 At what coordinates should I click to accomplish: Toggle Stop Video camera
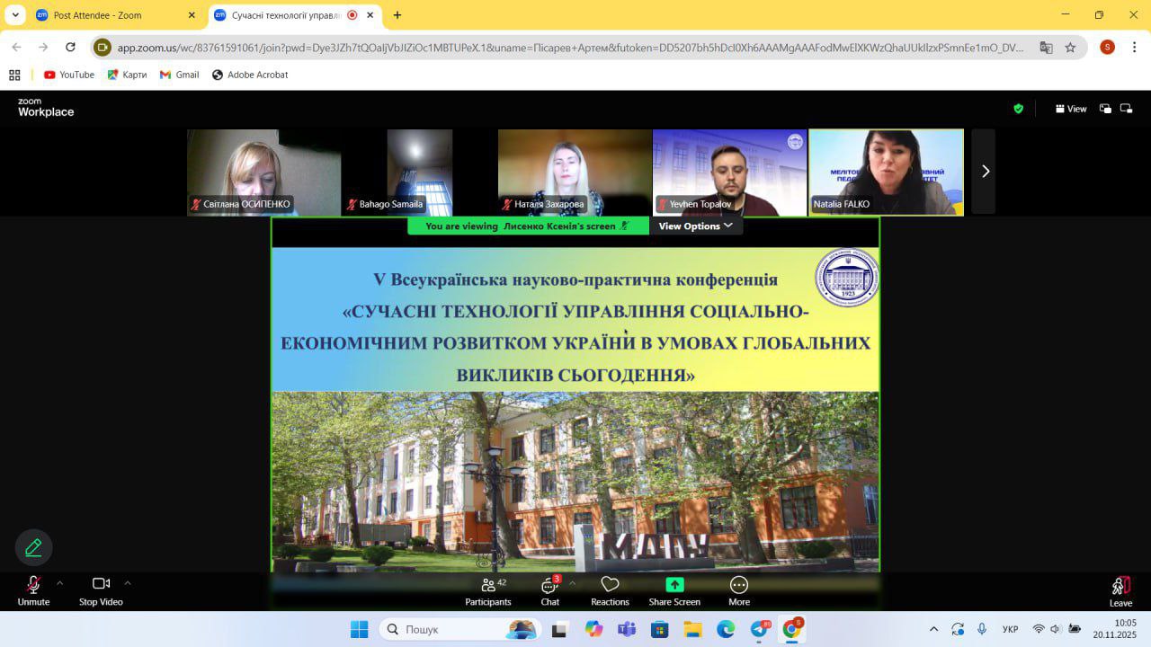point(101,585)
